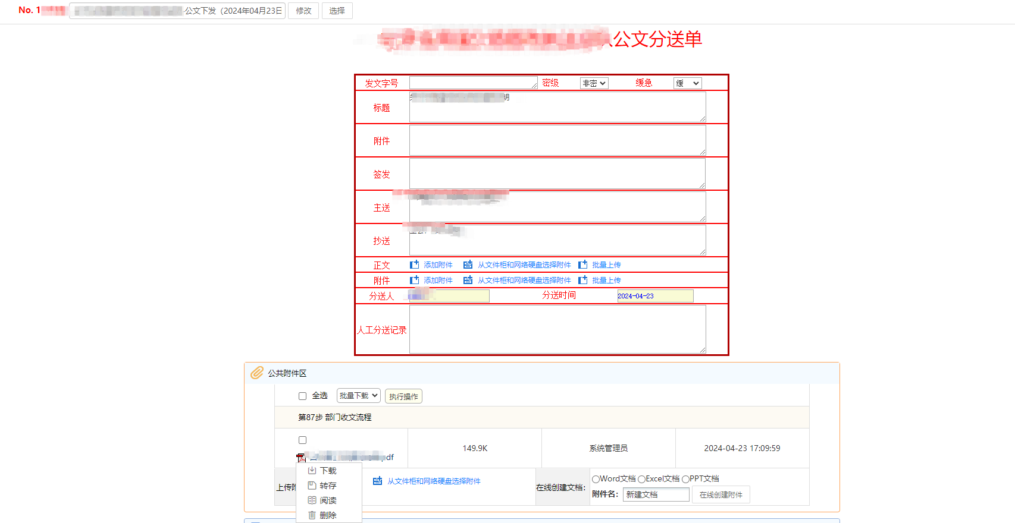Open the 密级 dropdown showing 非密
1015x523 pixels.
[x=594, y=83]
